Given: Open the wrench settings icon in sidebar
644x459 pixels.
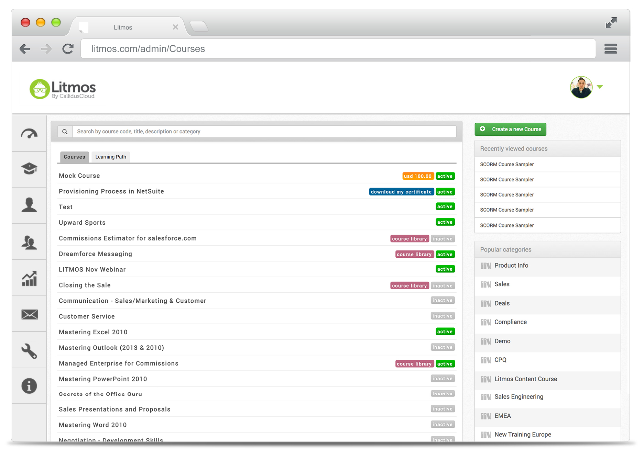Looking at the screenshot, I should click(29, 351).
